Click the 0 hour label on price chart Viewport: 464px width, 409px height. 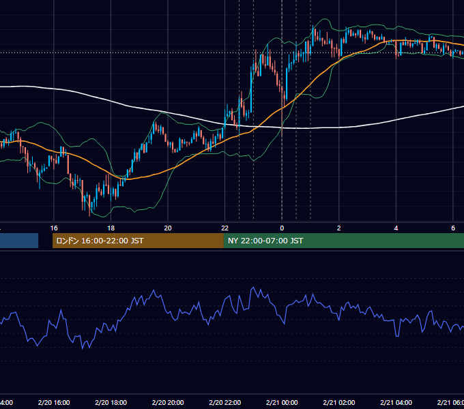click(282, 228)
